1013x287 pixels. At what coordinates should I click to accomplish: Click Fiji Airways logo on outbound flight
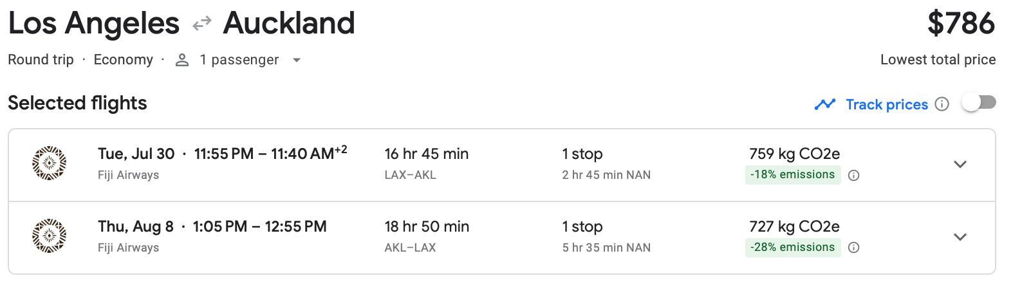[x=50, y=163]
